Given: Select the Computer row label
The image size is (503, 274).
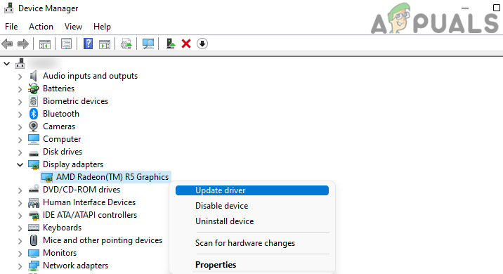Looking at the screenshot, I should click(x=62, y=139).
